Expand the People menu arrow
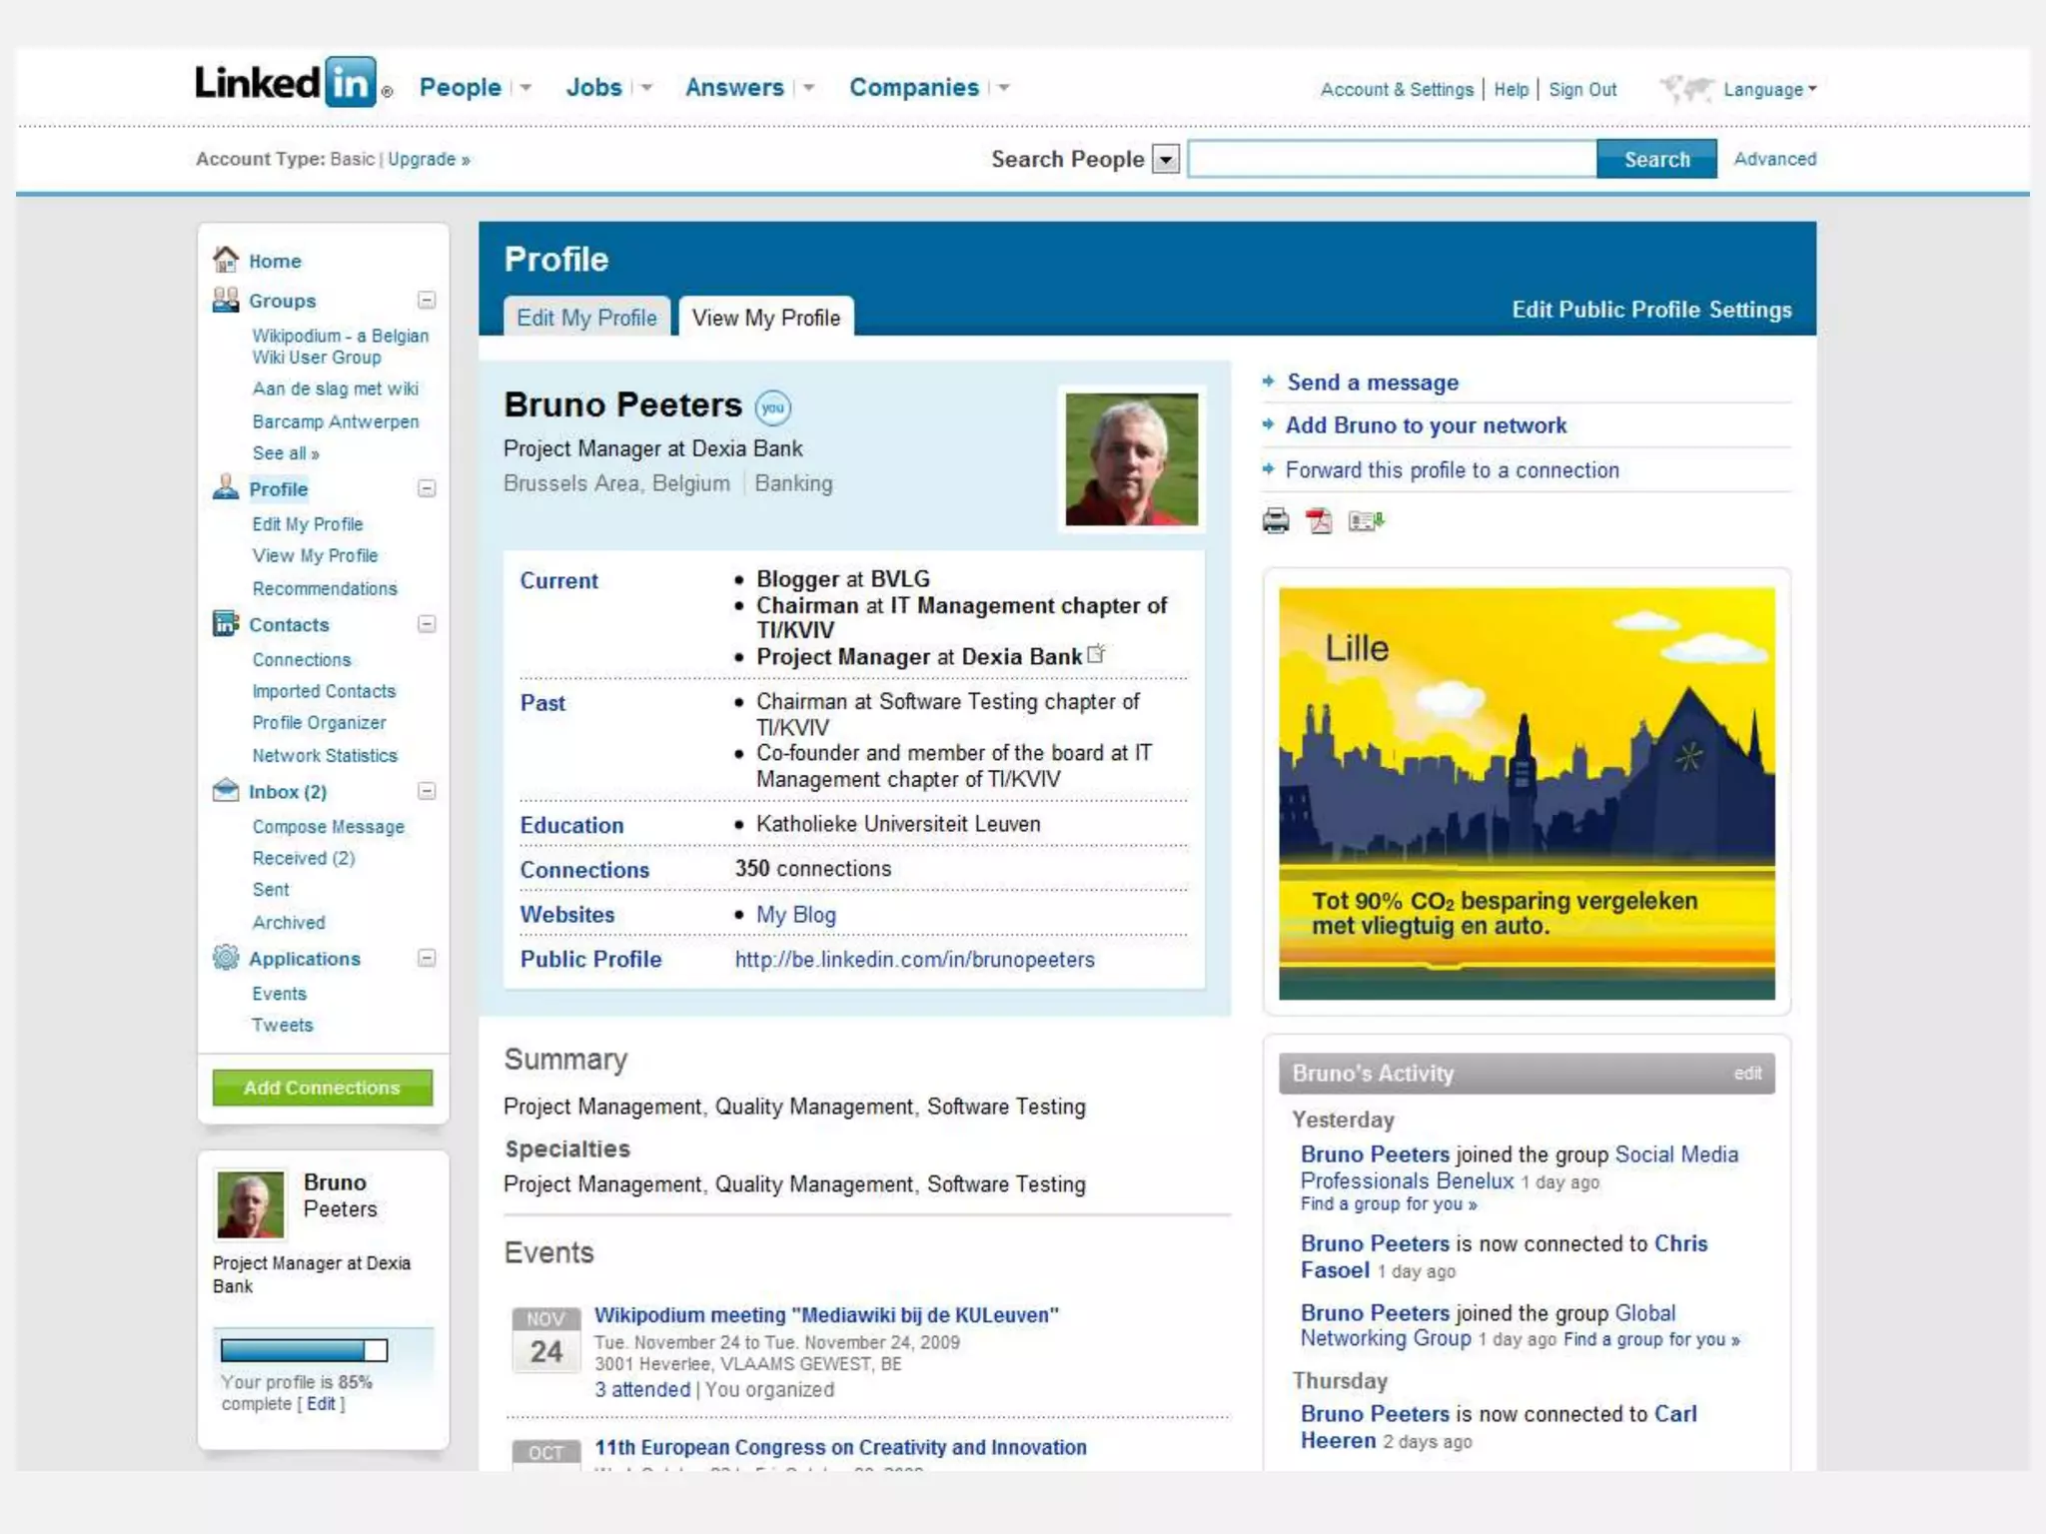 [525, 88]
